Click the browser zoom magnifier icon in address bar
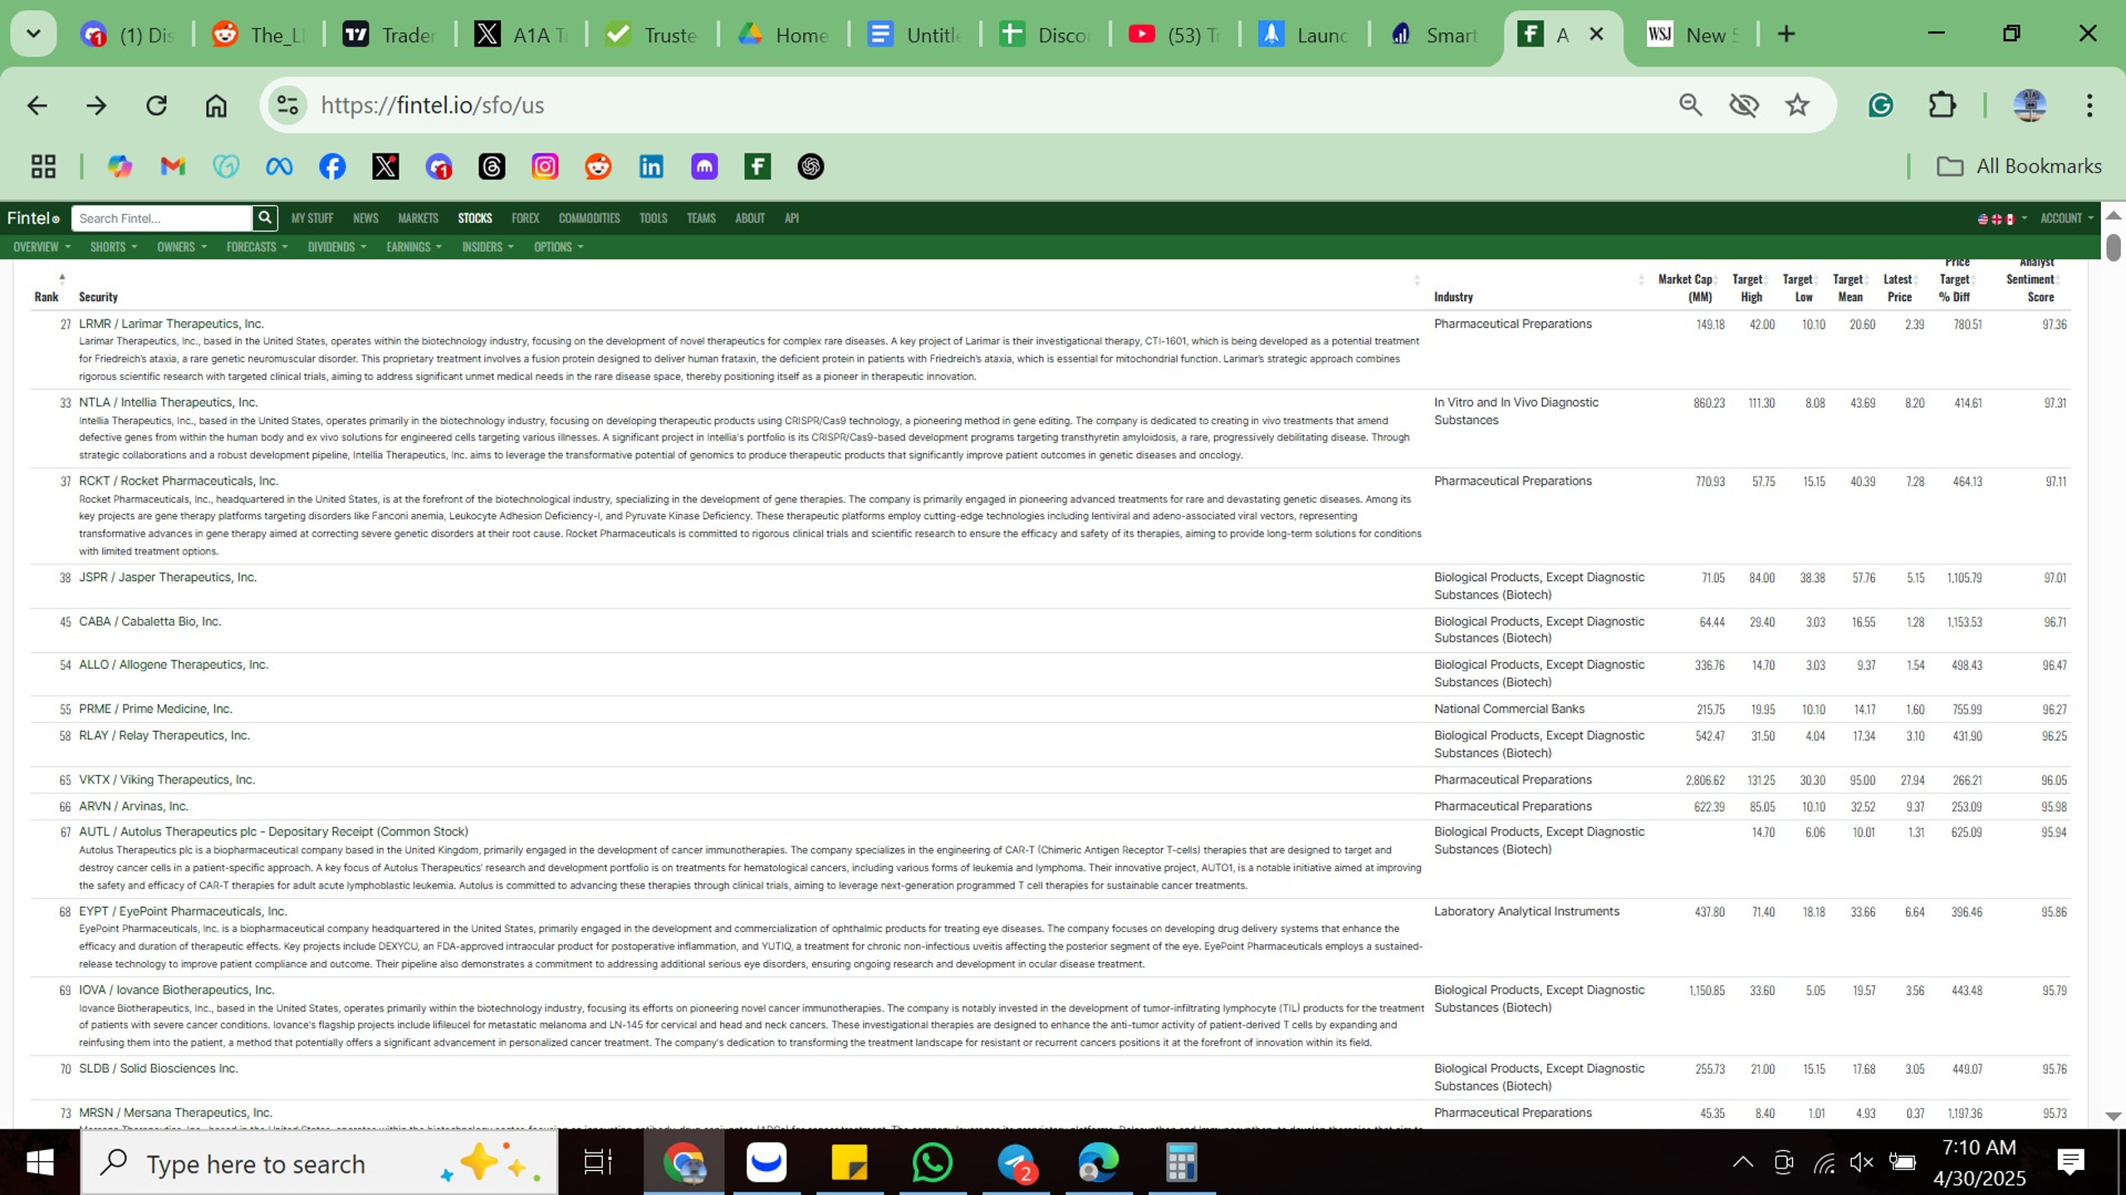Screen dimensions: 2126x1195 click(x=1691, y=105)
